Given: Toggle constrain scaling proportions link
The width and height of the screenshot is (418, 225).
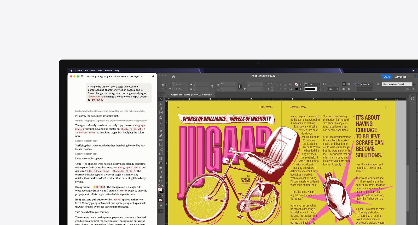Looking at the screenshot, I should click(x=240, y=87).
